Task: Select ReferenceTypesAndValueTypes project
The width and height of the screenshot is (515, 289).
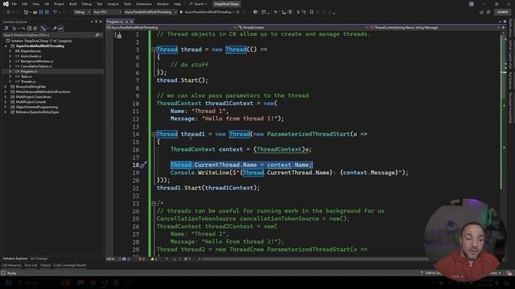Action: [38, 112]
